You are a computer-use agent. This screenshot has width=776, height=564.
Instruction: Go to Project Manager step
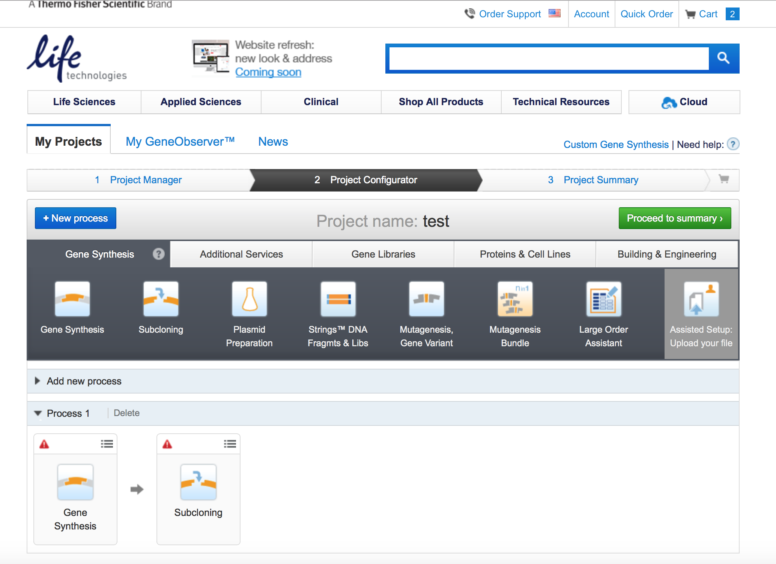click(x=138, y=180)
